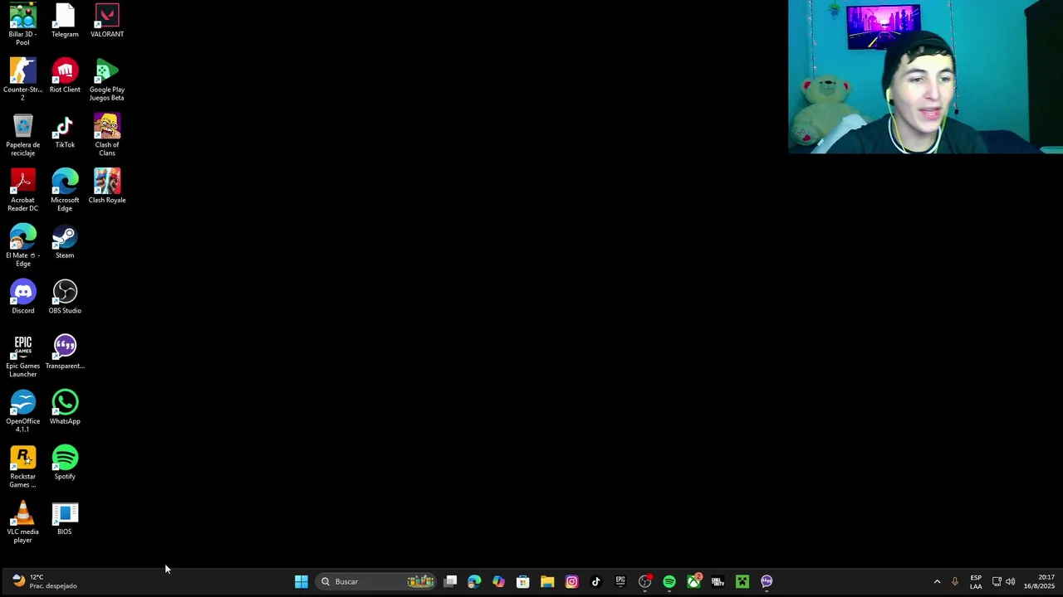The image size is (1063, 597).
Task: Select the OpenOffice 4.1.1 desktop shortcut
Action: point(22,411)
